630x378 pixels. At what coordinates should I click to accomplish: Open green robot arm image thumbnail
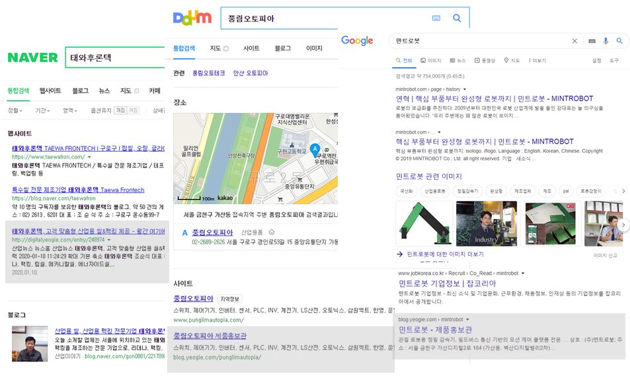tap(424, 223)
